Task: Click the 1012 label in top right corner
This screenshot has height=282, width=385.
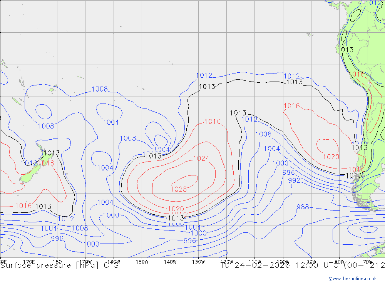Action: 374,3
